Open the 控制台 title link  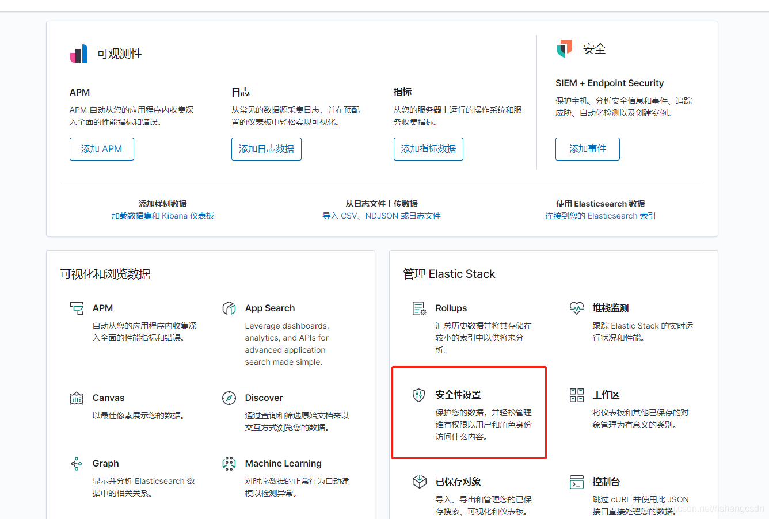click(606, 482)
